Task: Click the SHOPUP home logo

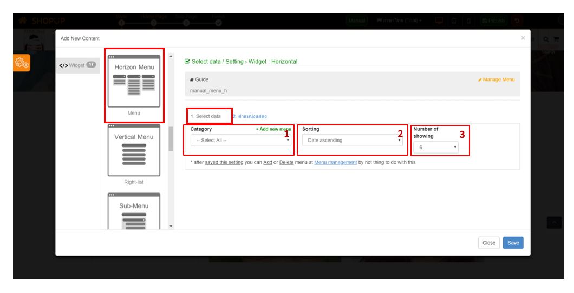Action: click(42, 21)
